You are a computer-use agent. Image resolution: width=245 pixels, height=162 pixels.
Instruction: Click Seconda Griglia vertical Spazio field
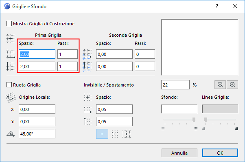114,67
